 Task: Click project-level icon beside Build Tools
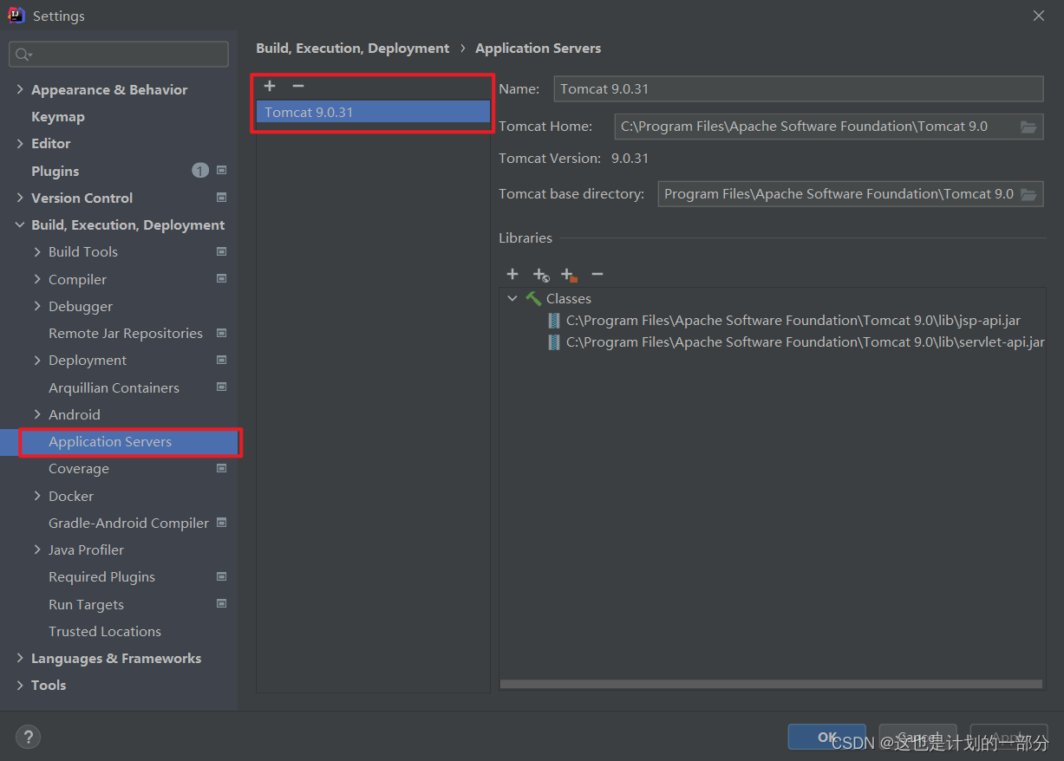[222, 251]
